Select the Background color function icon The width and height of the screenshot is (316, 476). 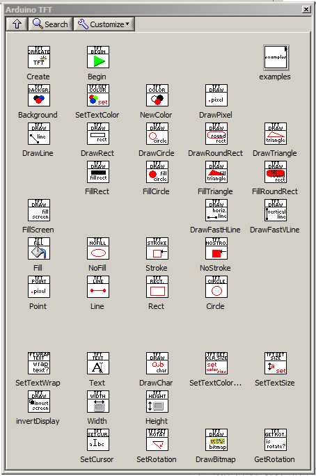coord(39,95)
